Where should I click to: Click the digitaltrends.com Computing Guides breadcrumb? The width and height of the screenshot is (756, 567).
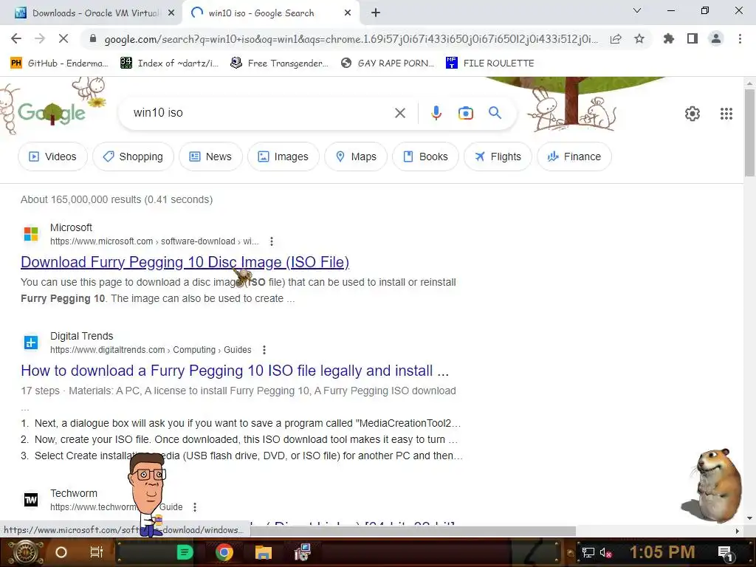click(151, 349)
